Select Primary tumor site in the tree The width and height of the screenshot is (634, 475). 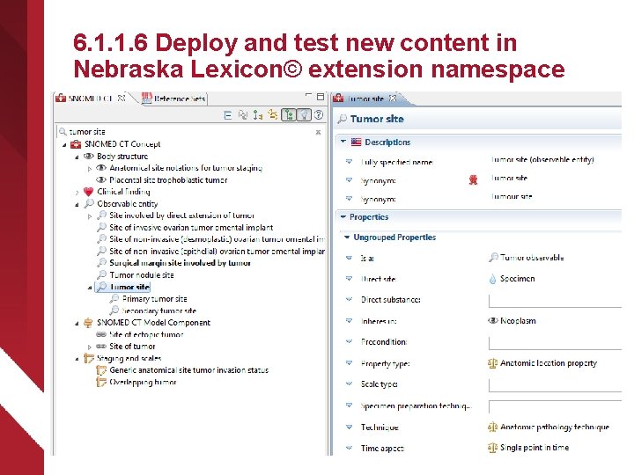click(154, 299)
